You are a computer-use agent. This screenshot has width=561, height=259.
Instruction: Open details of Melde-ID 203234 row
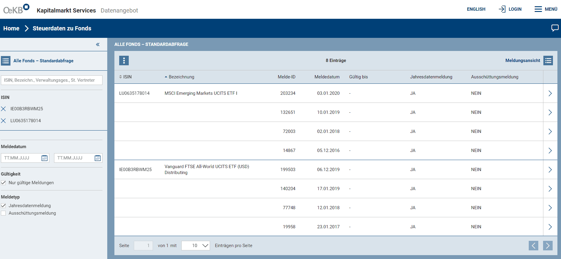coord(550,93)
